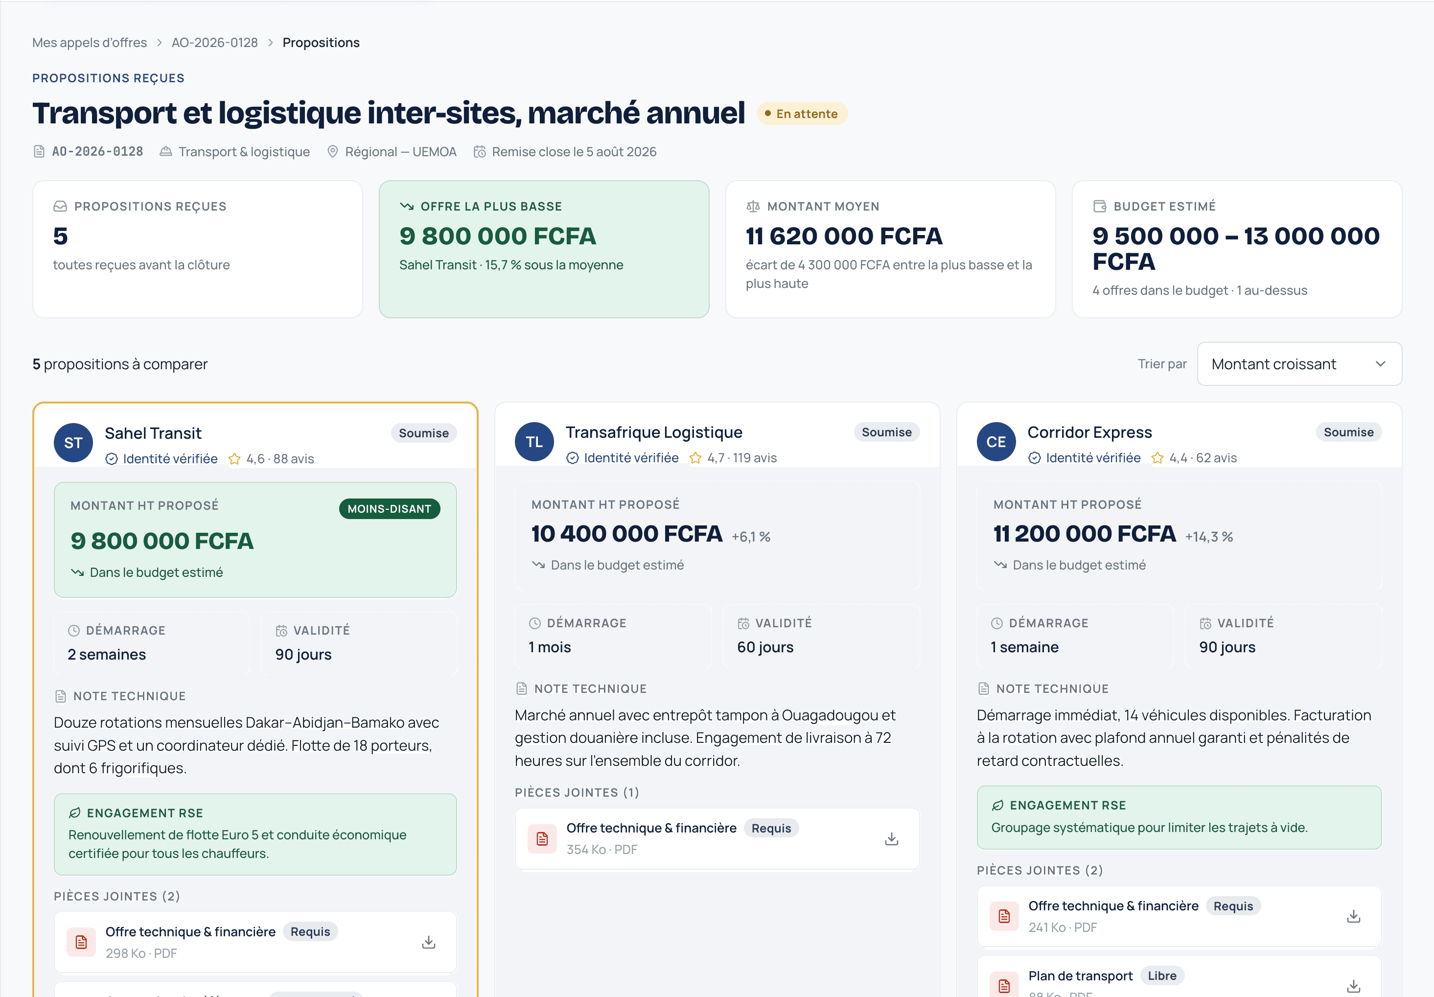Click the Soumise badge on Sahel Transit's card
1434x997 pixels.
click(424, 433)
